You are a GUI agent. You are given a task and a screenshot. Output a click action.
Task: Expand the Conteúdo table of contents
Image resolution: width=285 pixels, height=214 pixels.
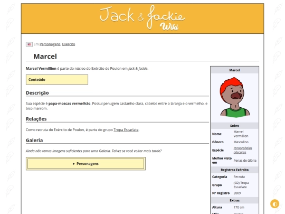point(57,79)
